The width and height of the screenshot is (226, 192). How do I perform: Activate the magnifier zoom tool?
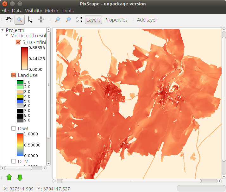point(20,20)
